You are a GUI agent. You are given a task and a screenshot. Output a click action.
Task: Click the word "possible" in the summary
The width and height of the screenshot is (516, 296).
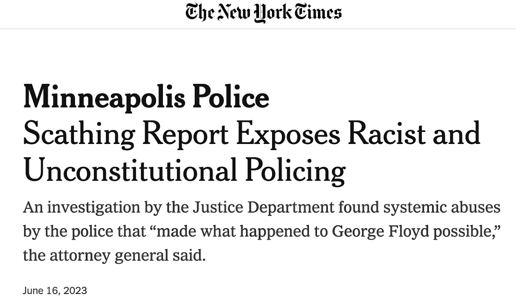(x=464, y=231)
